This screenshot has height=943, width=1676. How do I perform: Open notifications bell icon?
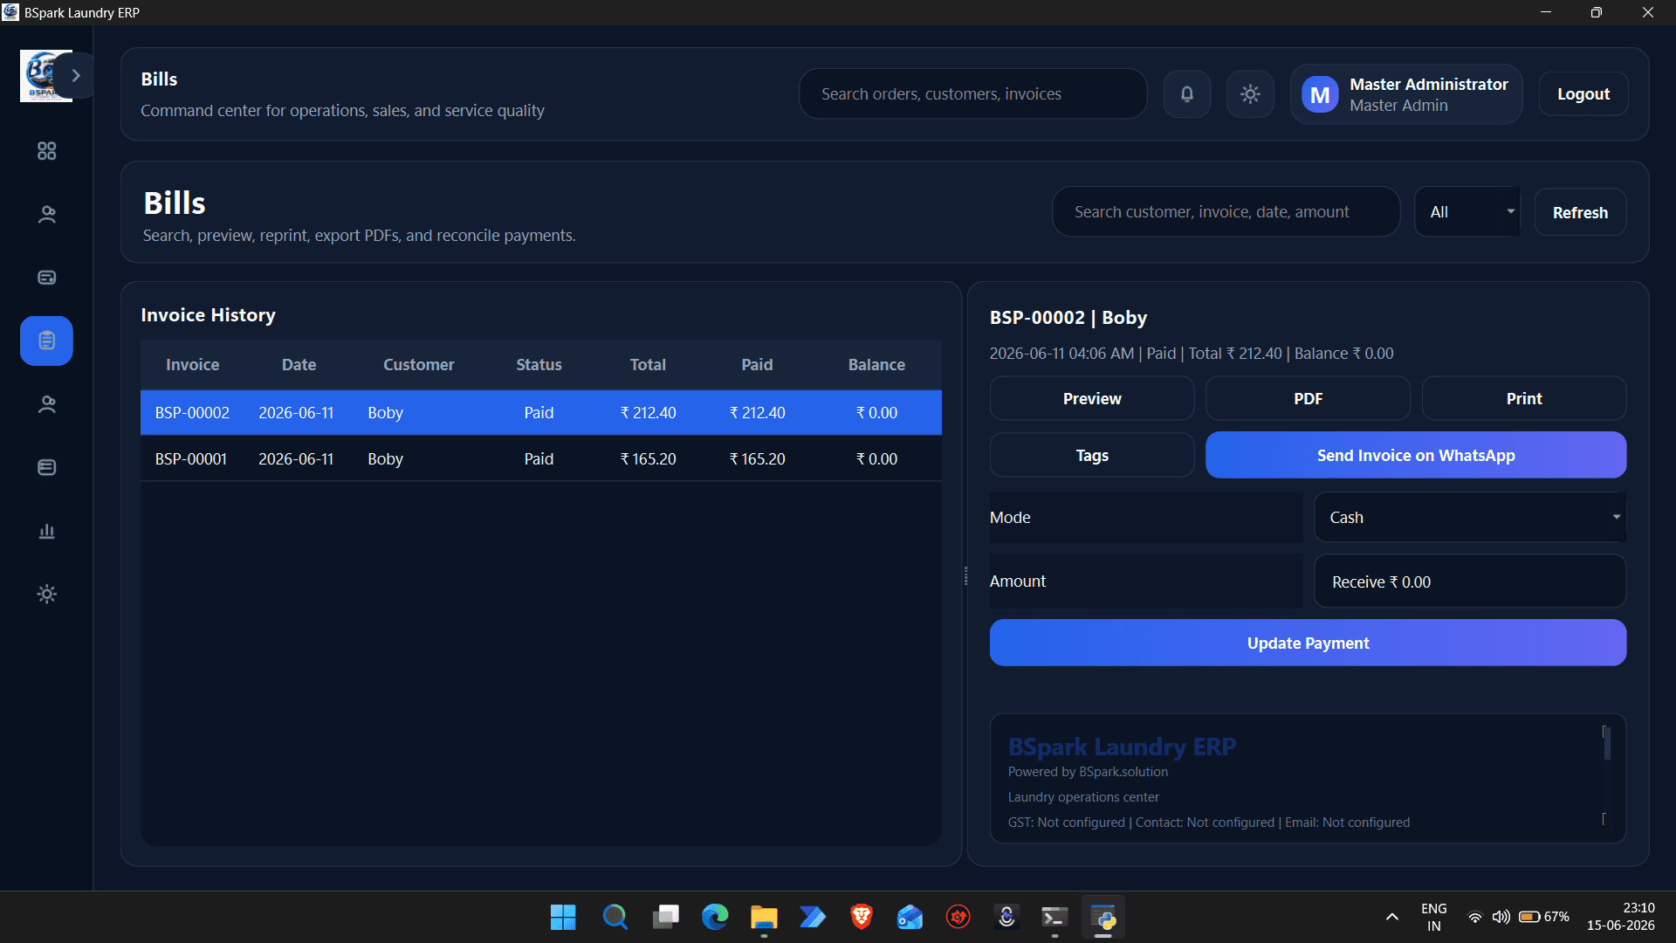(x=1187, y=93)
